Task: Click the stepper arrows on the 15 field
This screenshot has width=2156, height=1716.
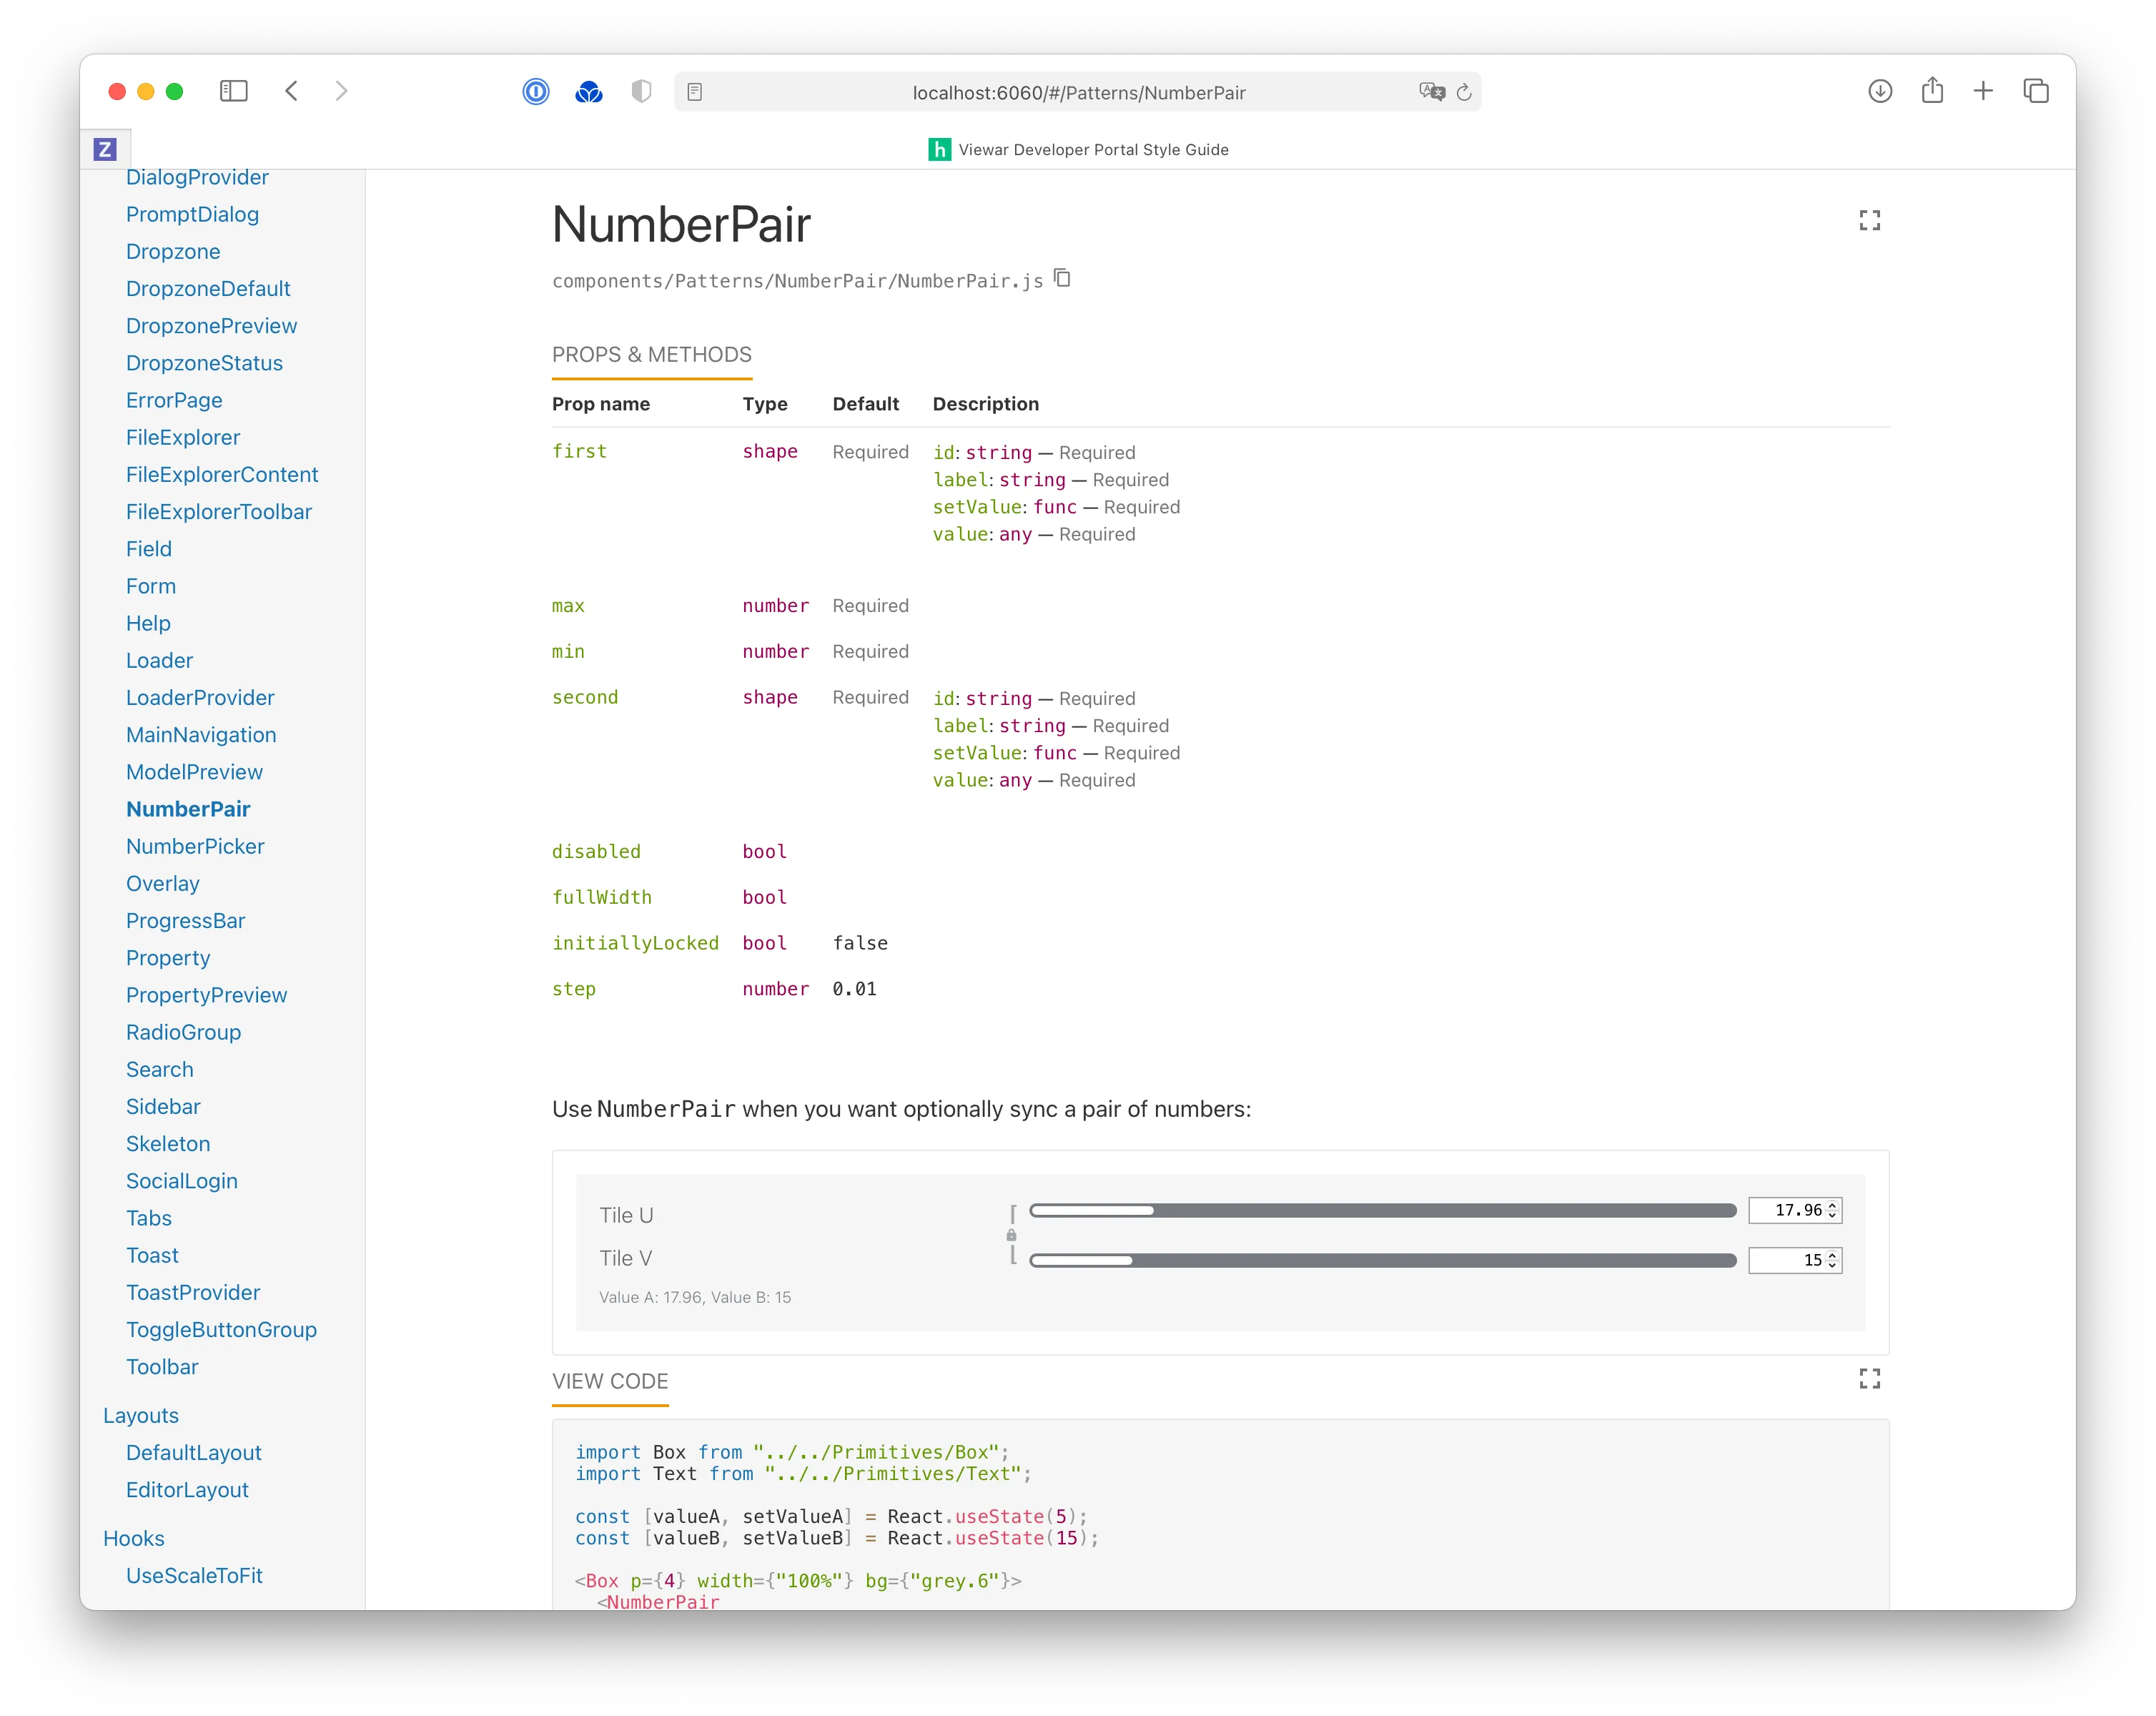Action: click(1832, 1261)
